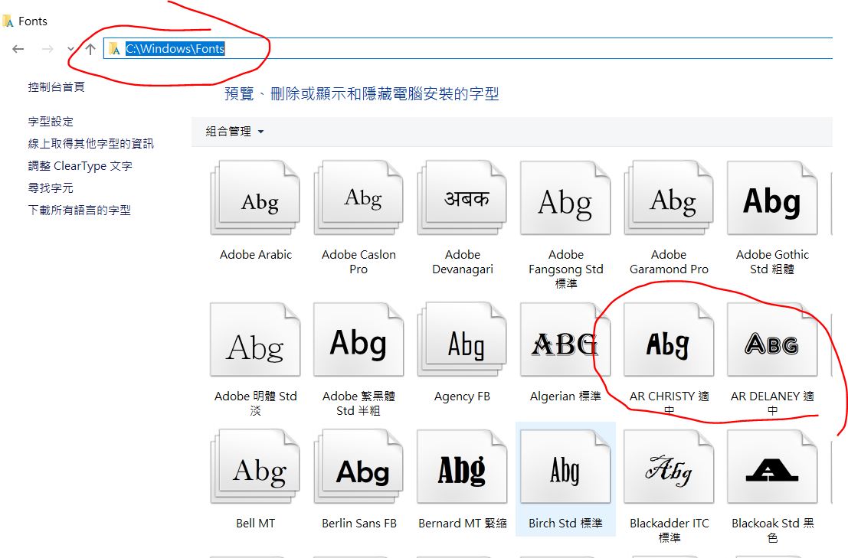Open 下載所有語言的字型 link
The width and height of the screenshot is (848, 558).
point(80,210)
